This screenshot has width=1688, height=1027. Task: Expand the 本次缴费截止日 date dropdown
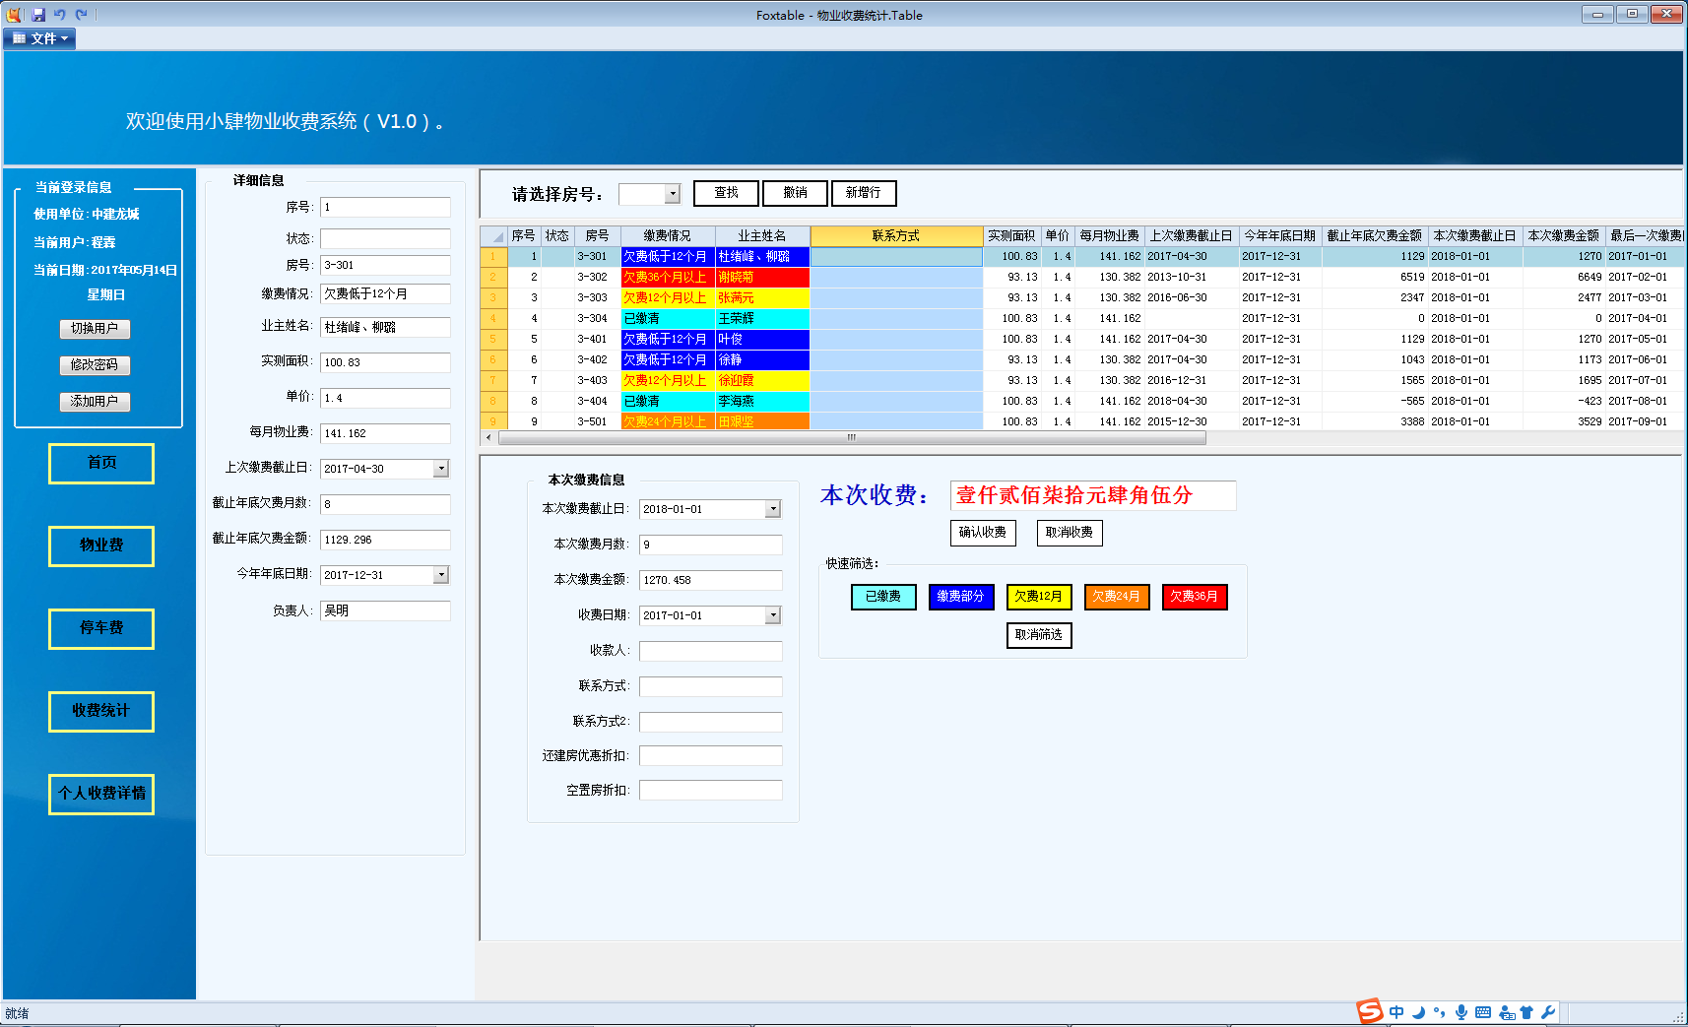click(x=773, y=509)
